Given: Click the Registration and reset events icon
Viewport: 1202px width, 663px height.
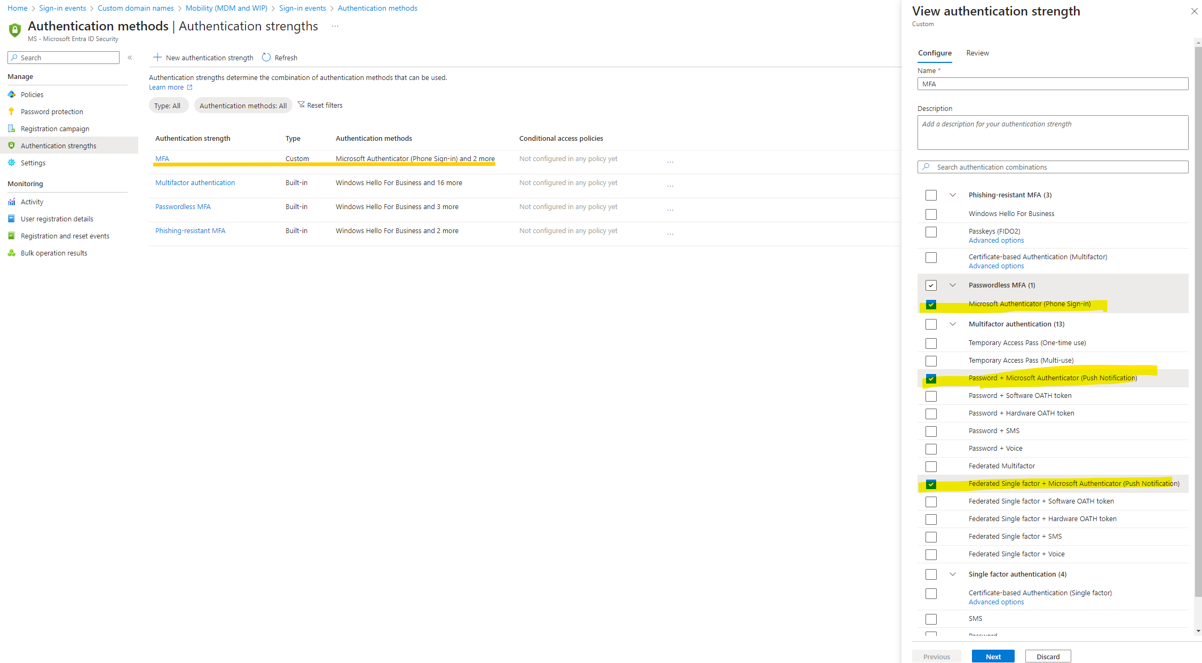Looking at the screenshot, I should (x=12, y=236).
